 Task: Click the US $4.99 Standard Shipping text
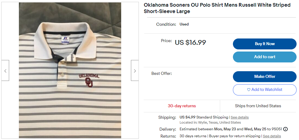204,117
